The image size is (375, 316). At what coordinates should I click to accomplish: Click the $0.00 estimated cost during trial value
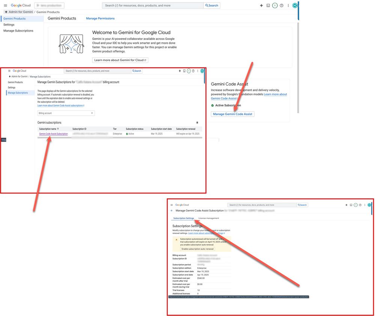pos(200,285)
